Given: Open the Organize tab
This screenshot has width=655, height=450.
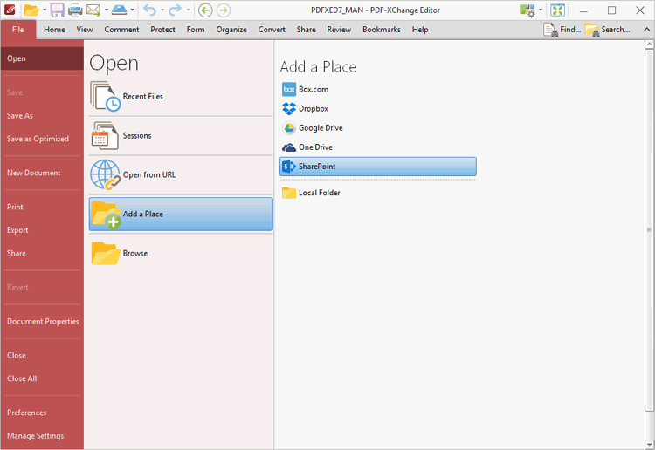Looking at the screenshot, I should [231, 30].
